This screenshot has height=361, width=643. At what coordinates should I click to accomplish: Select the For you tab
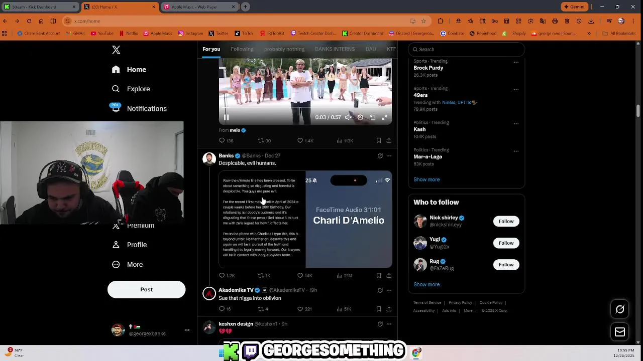[x=211, y=49]
